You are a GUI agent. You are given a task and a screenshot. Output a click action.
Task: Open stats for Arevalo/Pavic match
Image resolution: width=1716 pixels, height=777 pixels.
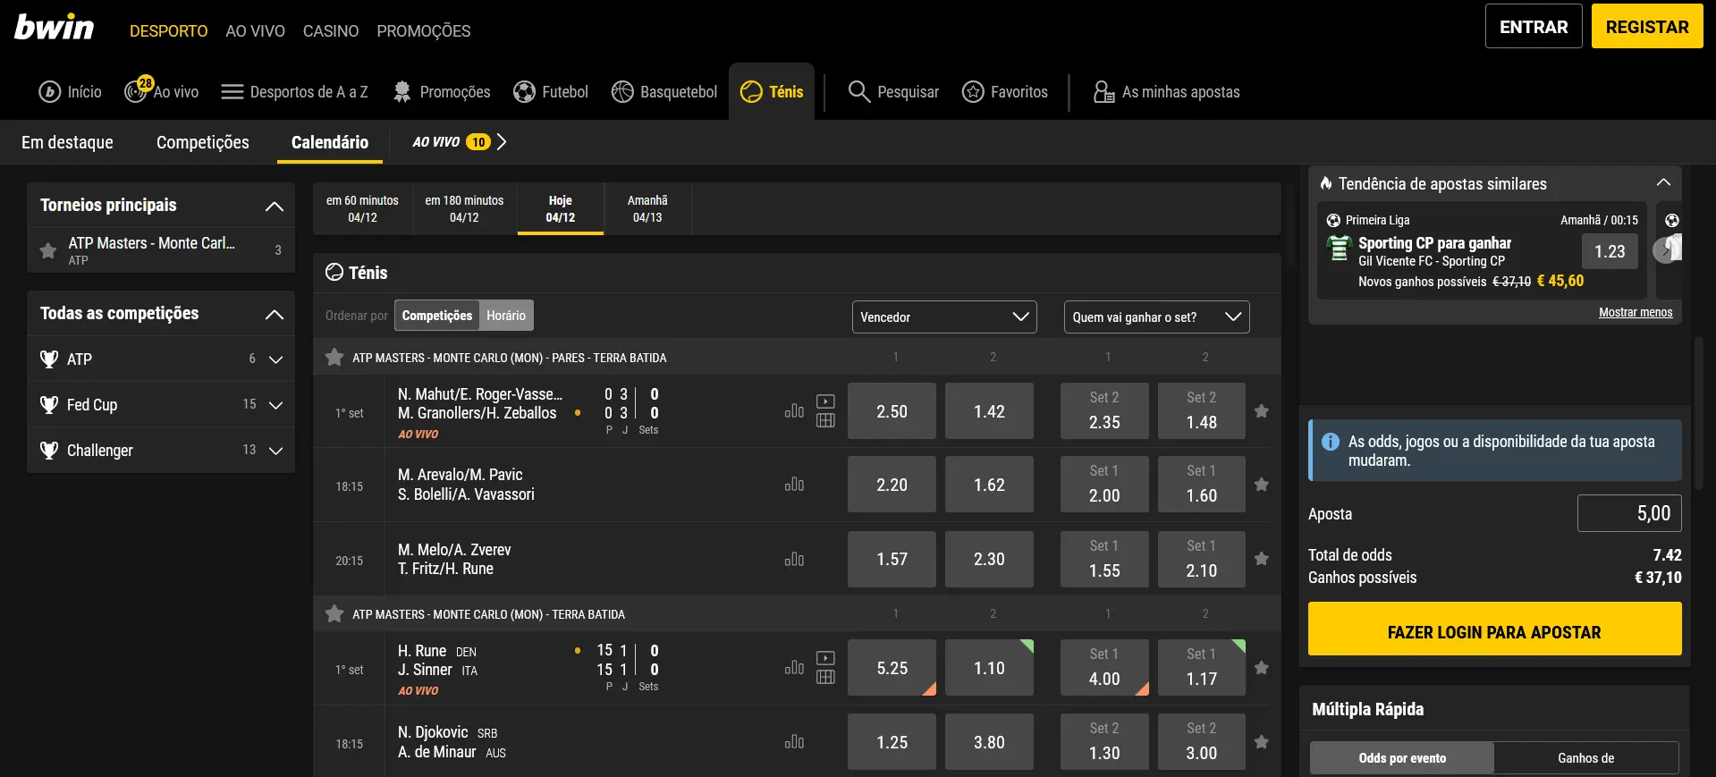tap(794, 485)
